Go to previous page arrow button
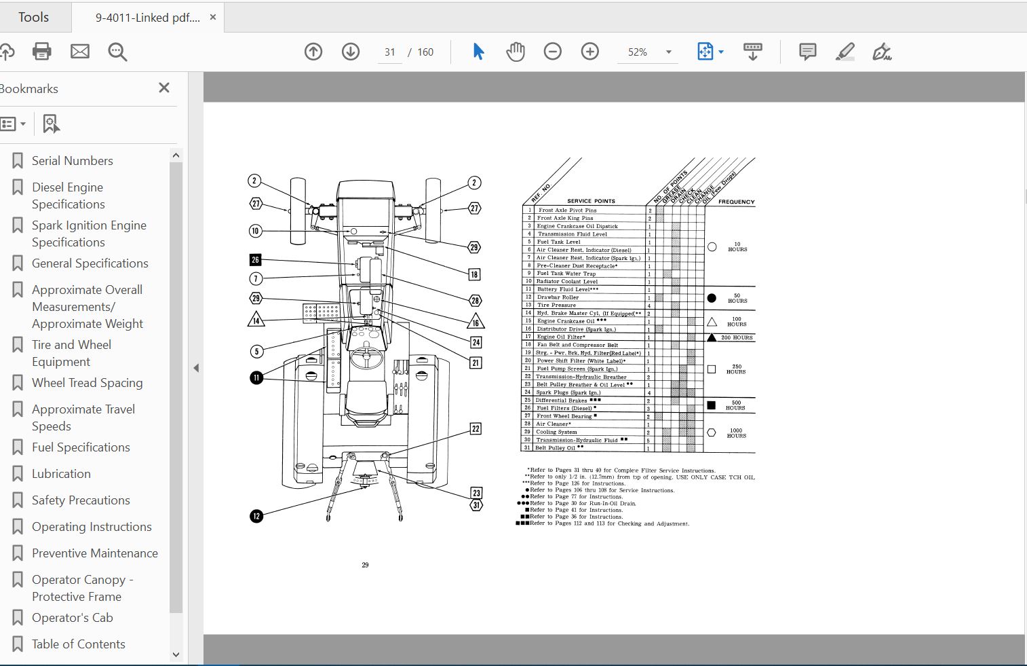The image size is (1027, 666). [x=313, y=52]
